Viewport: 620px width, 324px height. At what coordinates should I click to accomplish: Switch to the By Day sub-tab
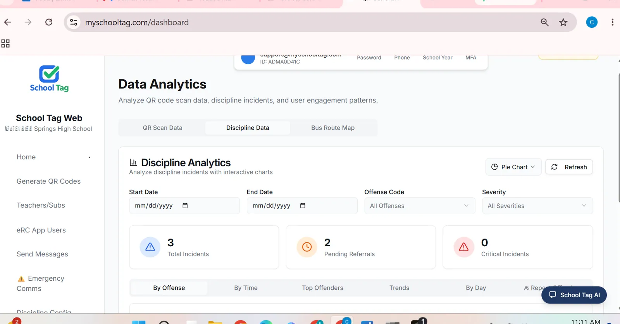476,288
